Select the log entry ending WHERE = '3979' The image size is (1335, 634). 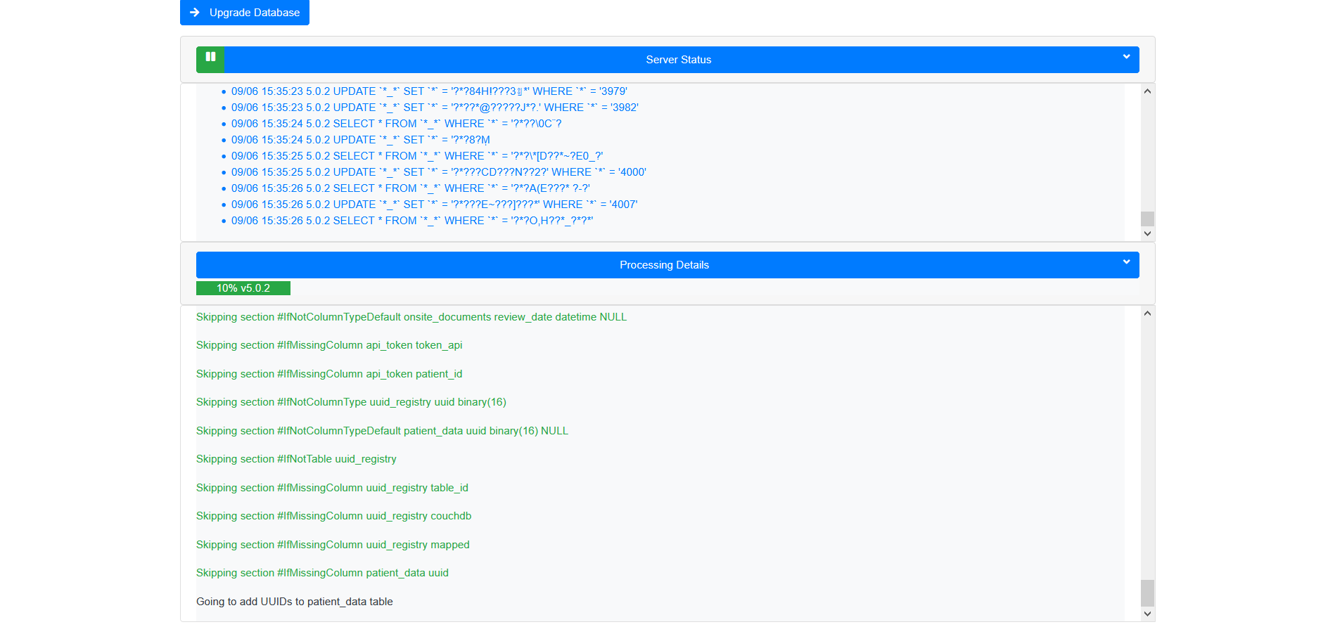(429, 91)
